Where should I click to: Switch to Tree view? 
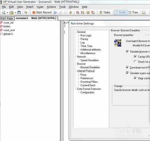133,13
